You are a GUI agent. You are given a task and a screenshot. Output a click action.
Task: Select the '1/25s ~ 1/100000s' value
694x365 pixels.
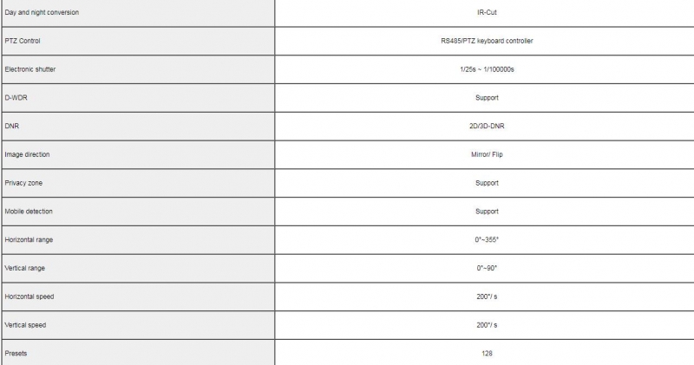pos(487,69)
